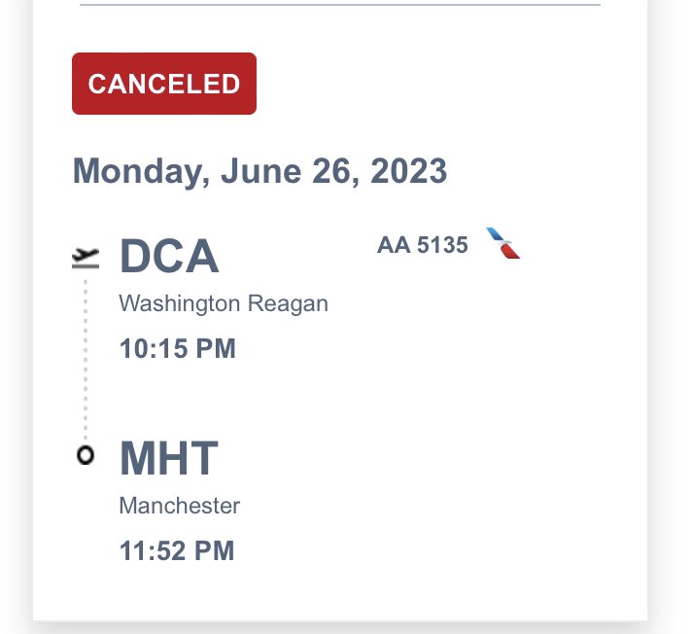692x634 pixels.
Task: Click the AA carrier code text
Action: pyautogui.click(x=394, y=245)
